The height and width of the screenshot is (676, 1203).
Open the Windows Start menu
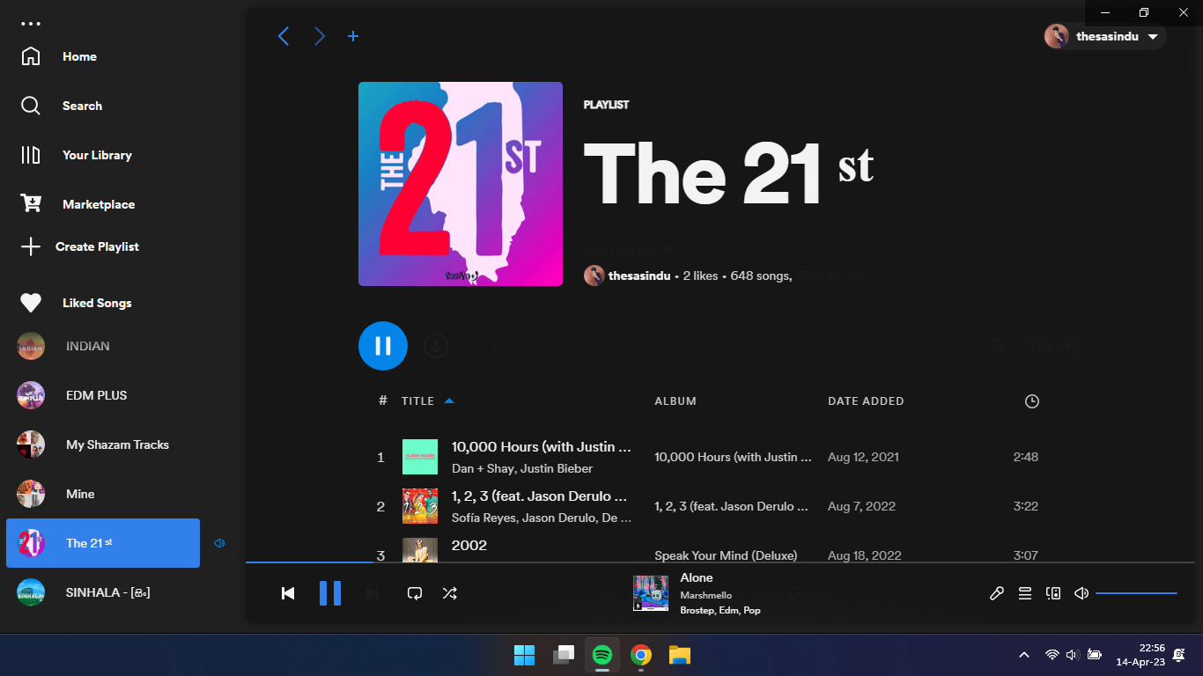point(524,655)
